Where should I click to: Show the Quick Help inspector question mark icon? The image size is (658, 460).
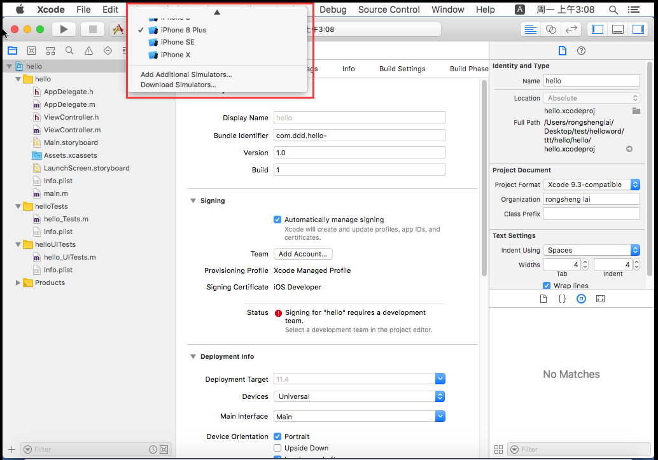tap(581, 51)
